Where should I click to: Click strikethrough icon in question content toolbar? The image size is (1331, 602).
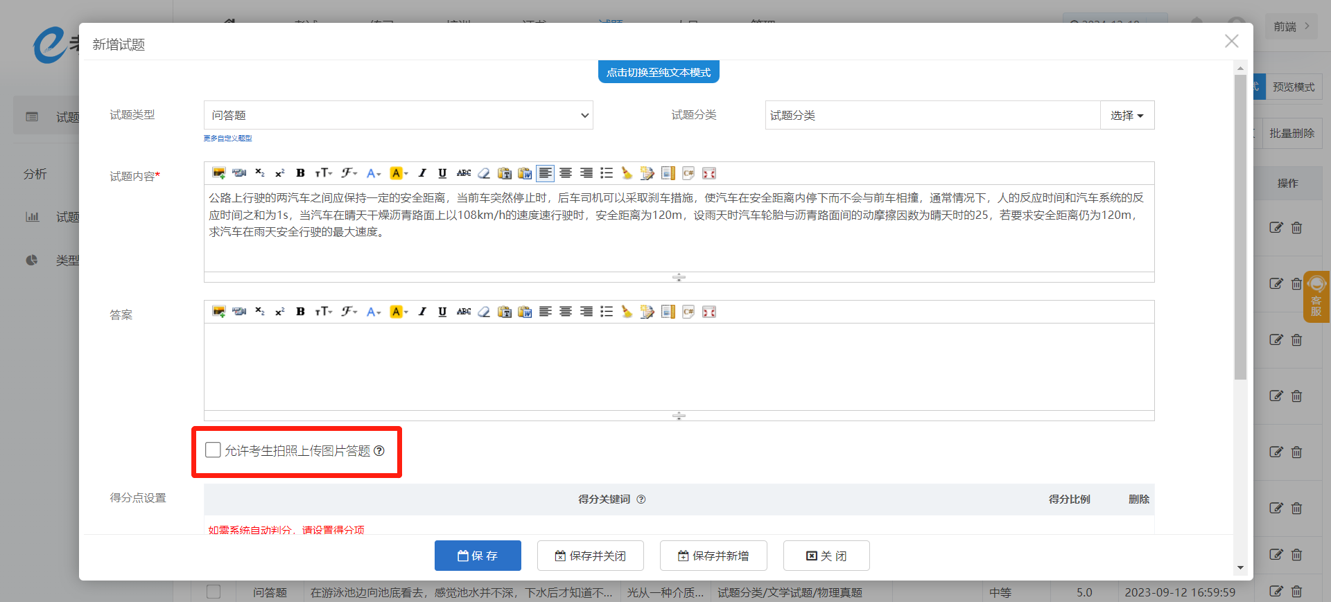tap(464, 173)
